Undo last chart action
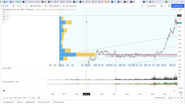Viewport: 185px width, 104px height. coord(134,6)
